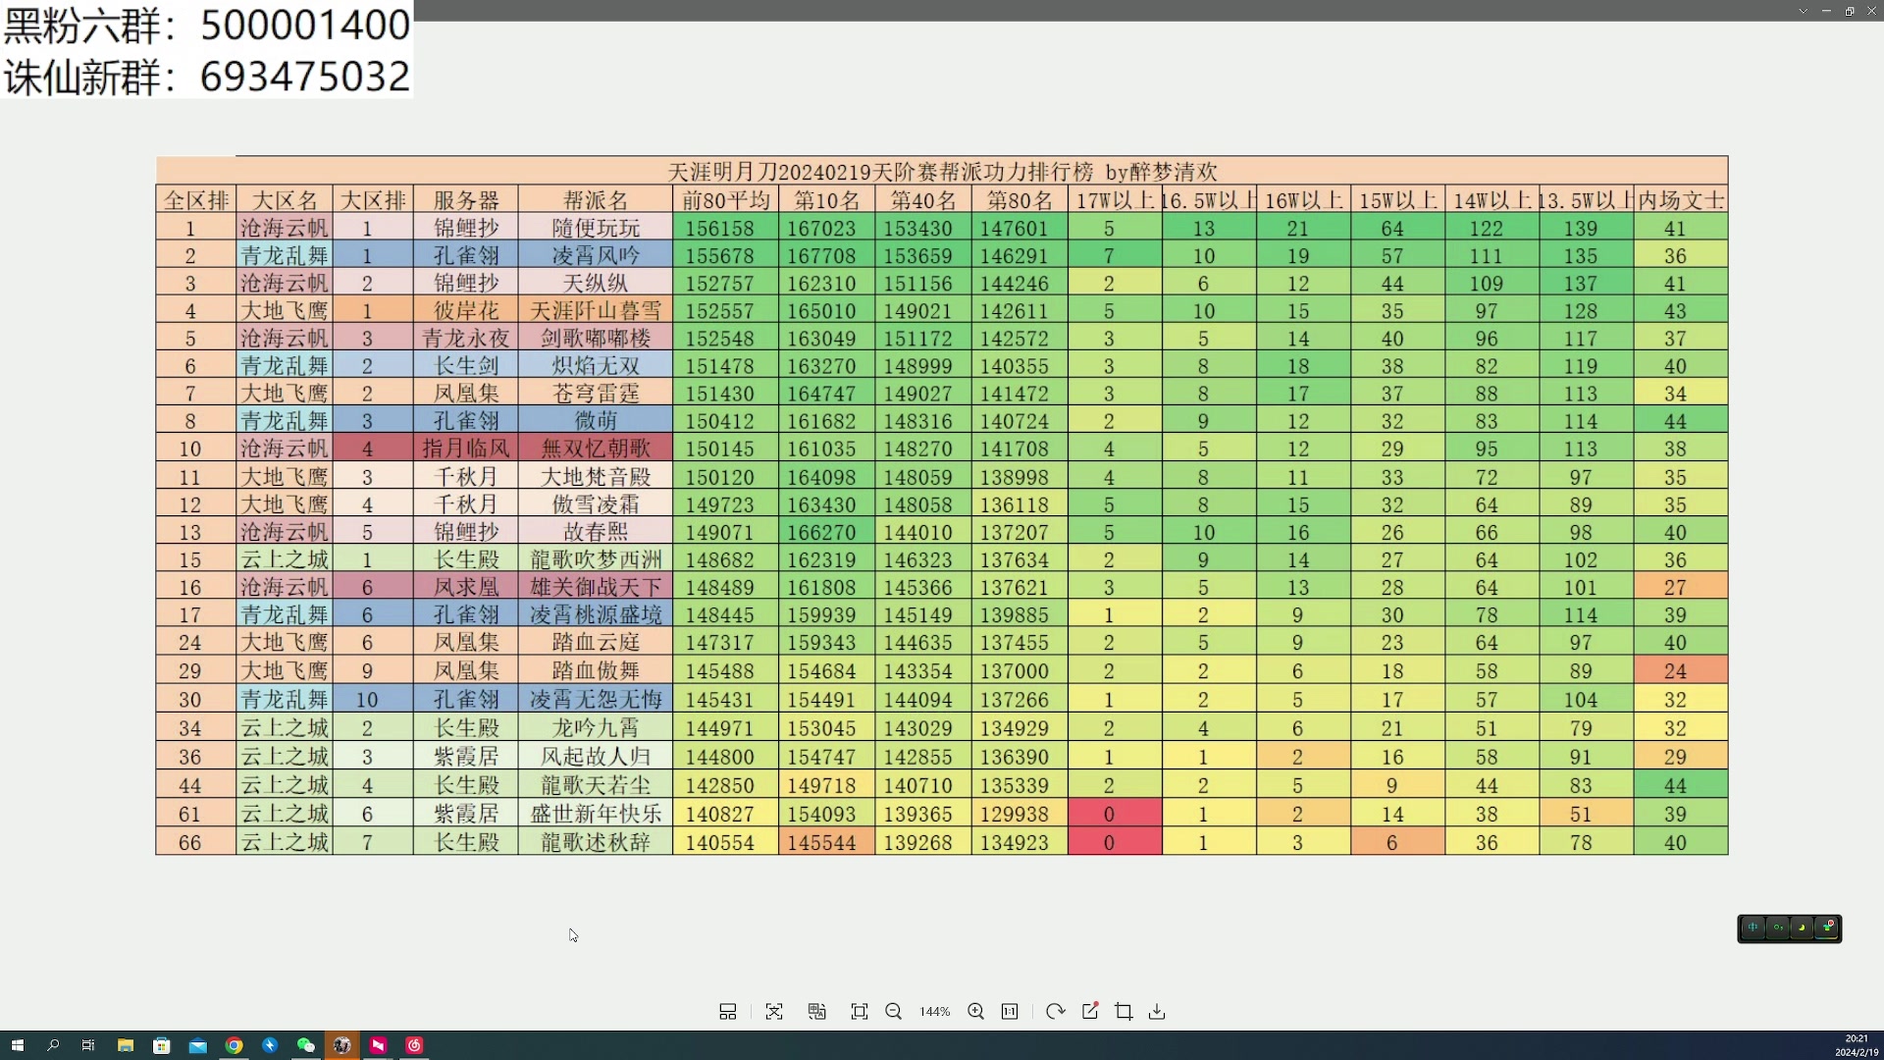Select the crop tool
1884x1060 pixels.
click(1124, 1012)
